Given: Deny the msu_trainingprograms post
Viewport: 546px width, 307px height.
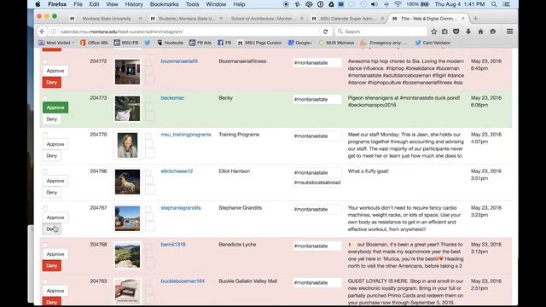Looking at the screenshot, I should (51, 155).
